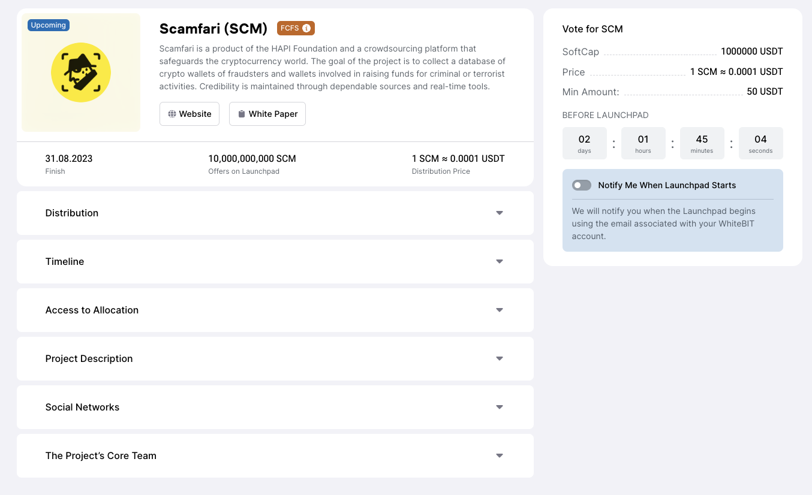Click the Distribution section title
Image resolution: width=812 pixels, height=495 pixels.
coord(72,213)
